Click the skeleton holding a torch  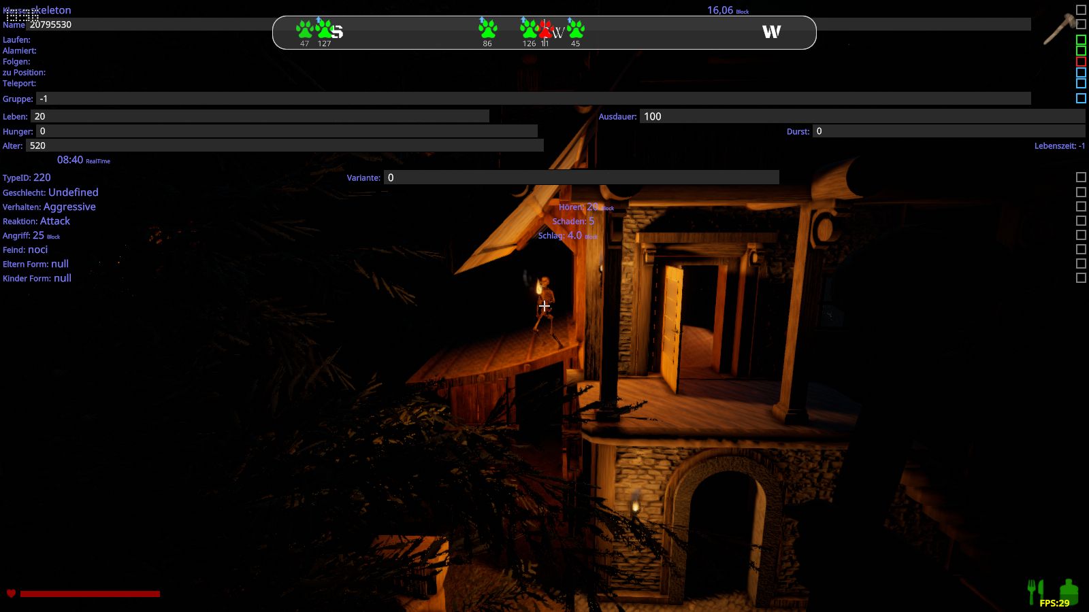click(544, 306)
